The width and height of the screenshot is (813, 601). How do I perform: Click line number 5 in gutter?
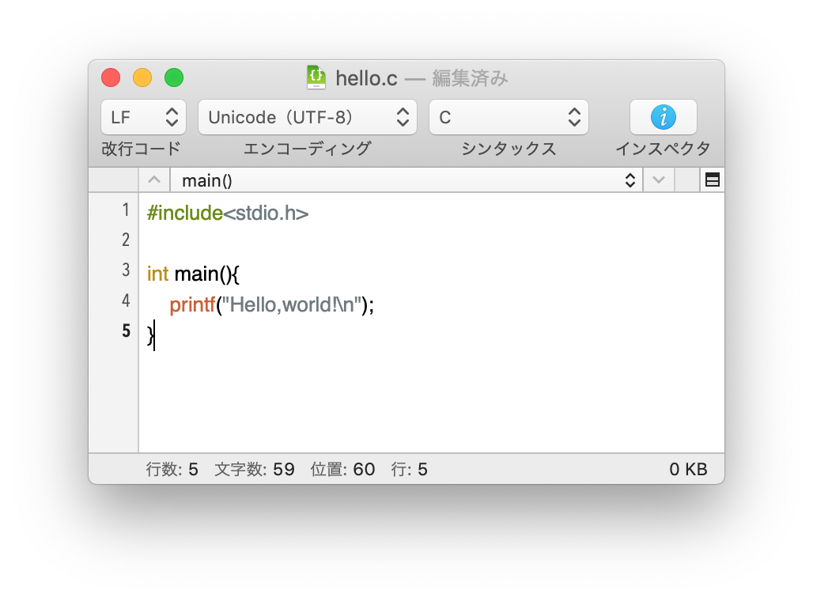pos(126,331)
